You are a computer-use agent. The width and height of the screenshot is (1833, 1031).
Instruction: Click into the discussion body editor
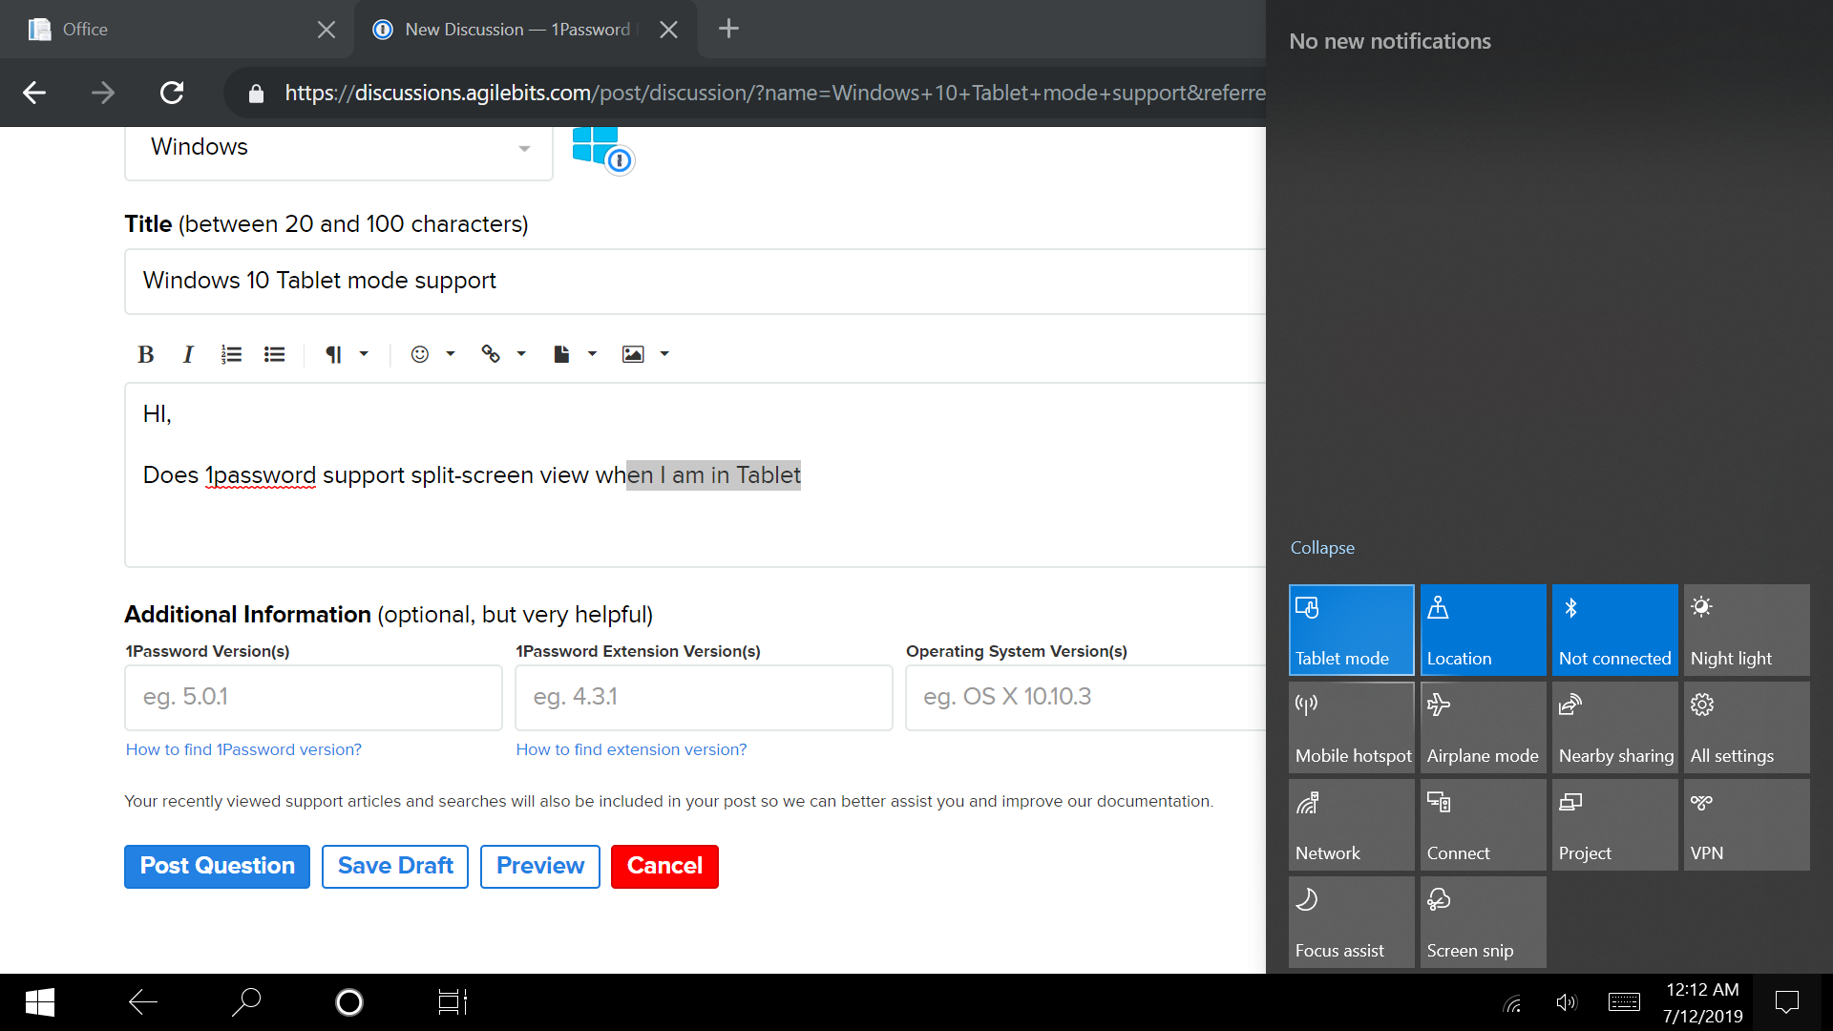tap(695, 474)
